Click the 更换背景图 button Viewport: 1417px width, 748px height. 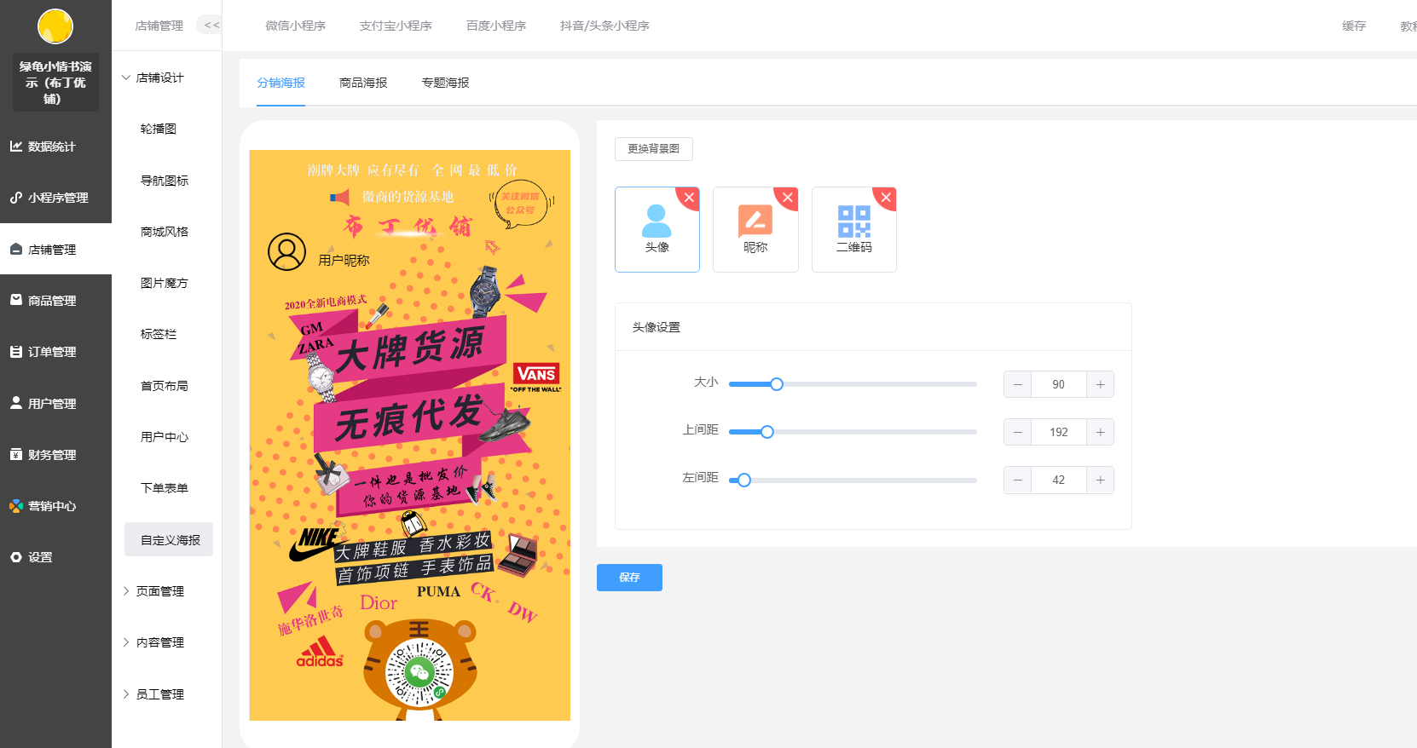click(654, 149)
